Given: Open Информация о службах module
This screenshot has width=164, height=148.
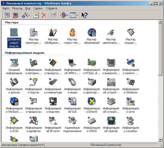Looking at the screenshot, I should (x=131, y=125).
